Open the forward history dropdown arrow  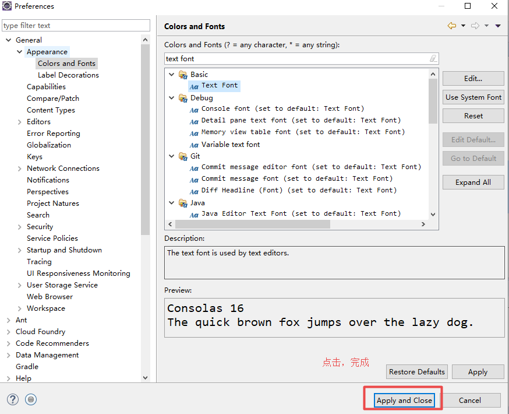487,26
